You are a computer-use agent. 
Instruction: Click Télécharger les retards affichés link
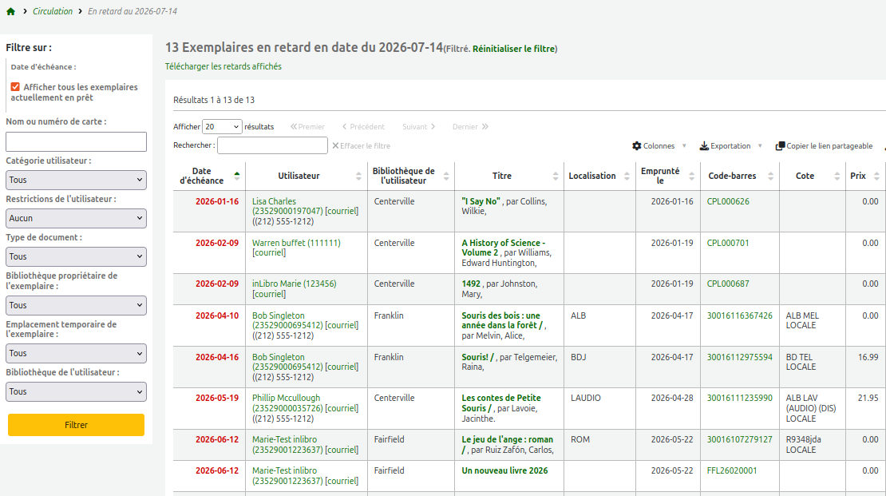pos(223,66)
